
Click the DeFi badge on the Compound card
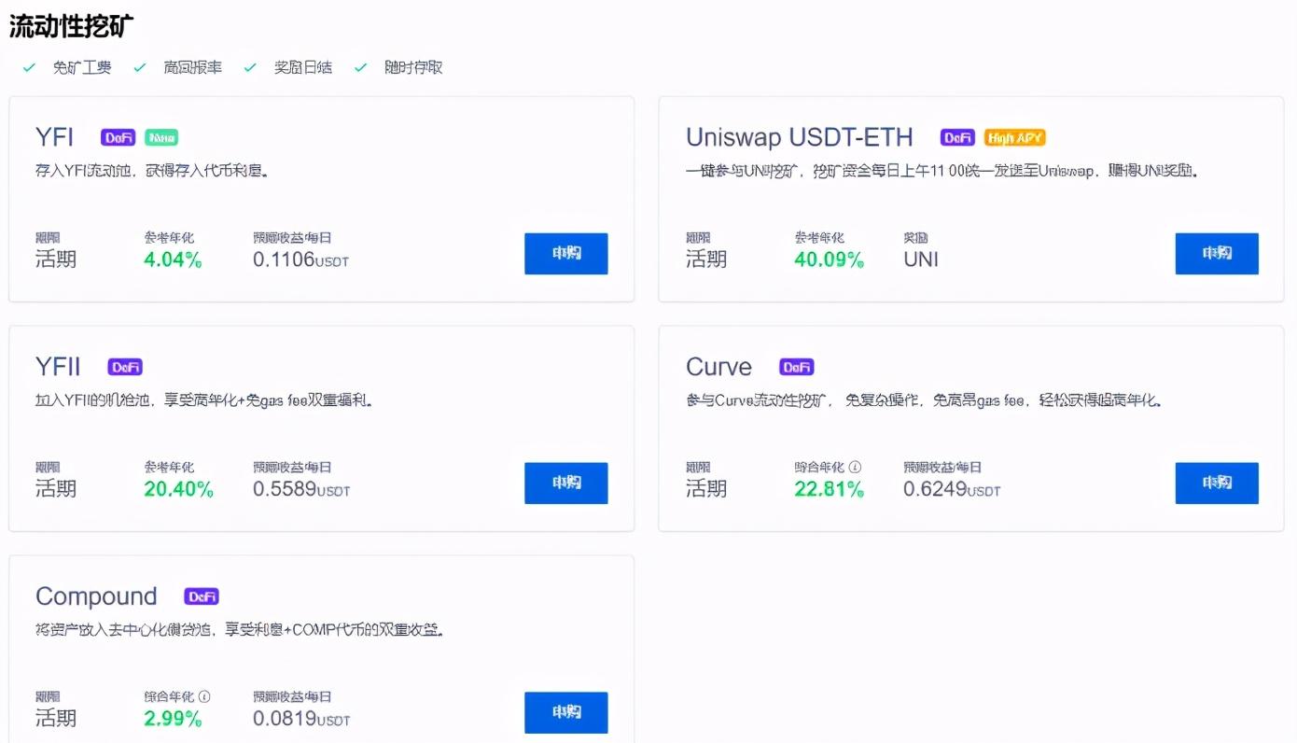point(202,596)
